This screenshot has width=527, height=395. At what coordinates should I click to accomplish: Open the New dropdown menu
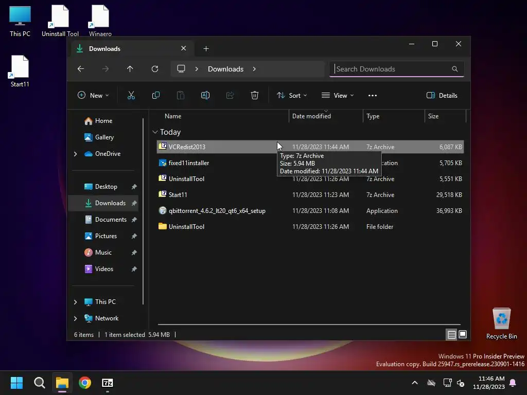(x=93, y=95)
